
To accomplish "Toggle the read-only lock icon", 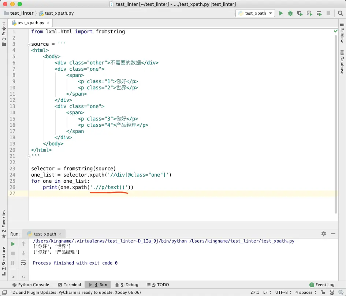I will pyautogui.click(x=323, y=292).
